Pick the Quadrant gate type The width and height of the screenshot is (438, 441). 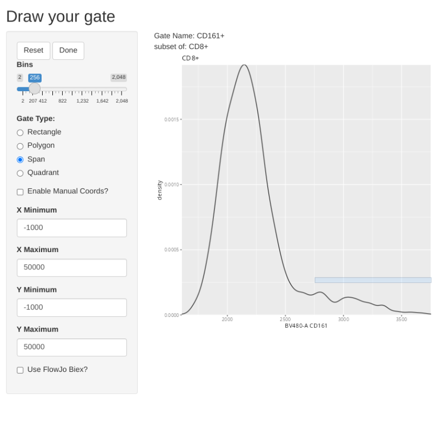point(21,173)
